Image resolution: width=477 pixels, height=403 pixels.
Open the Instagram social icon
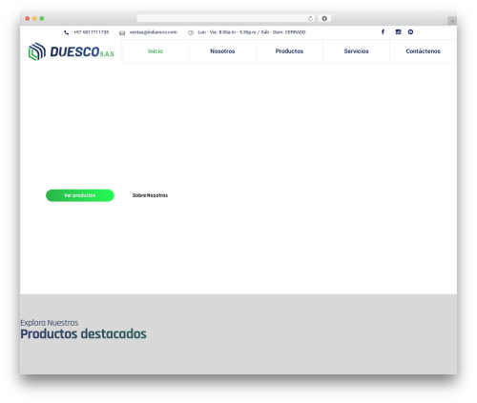click(398, 31)
